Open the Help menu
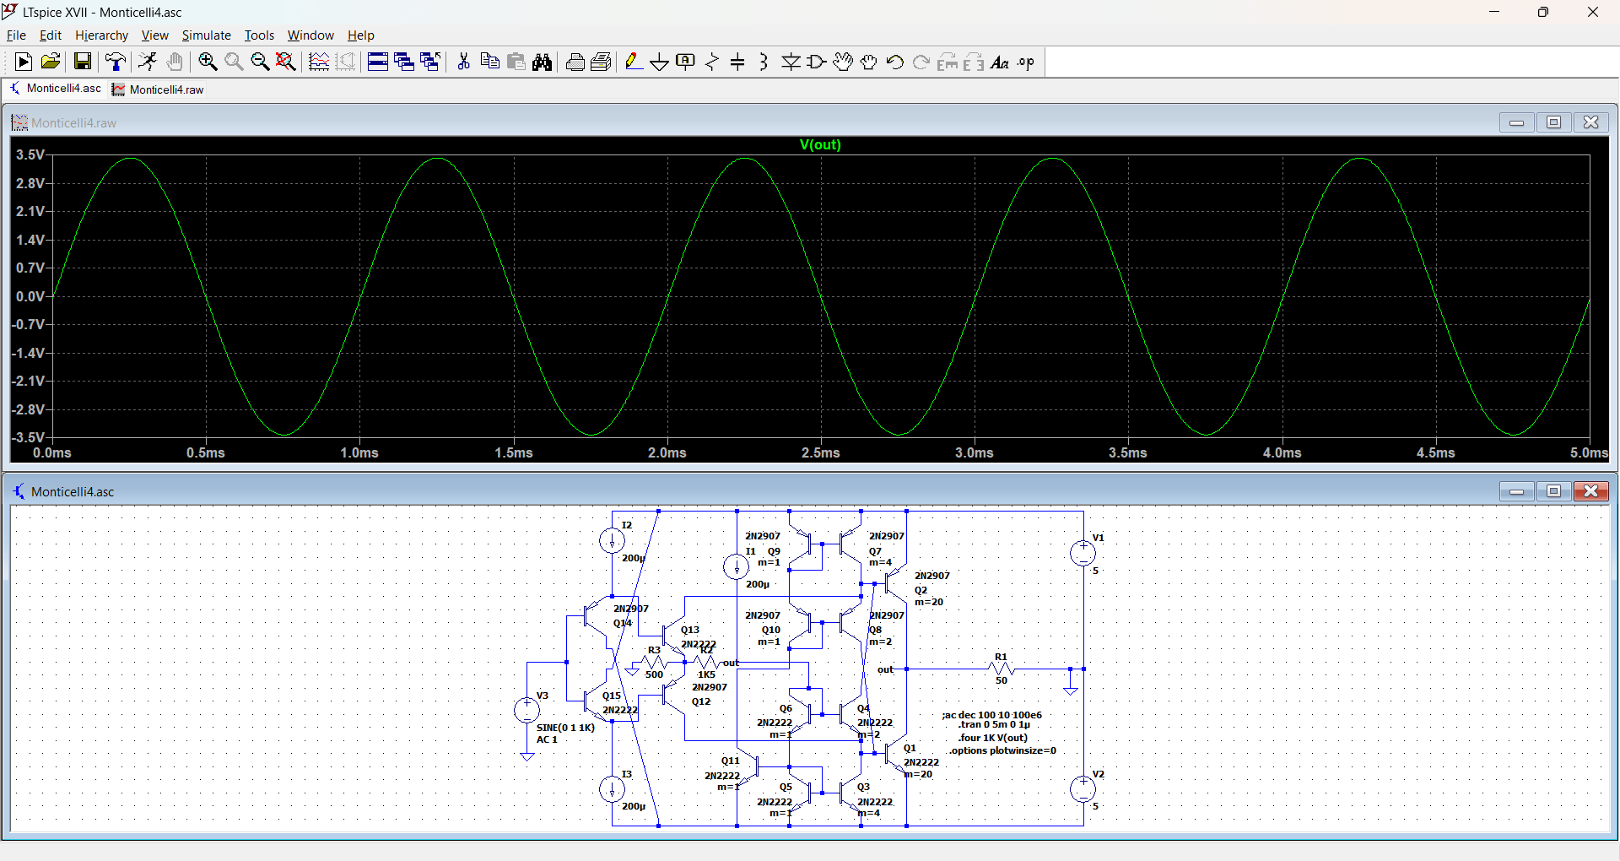Screen dimensions: 1620x861 (x=360, y=35)
